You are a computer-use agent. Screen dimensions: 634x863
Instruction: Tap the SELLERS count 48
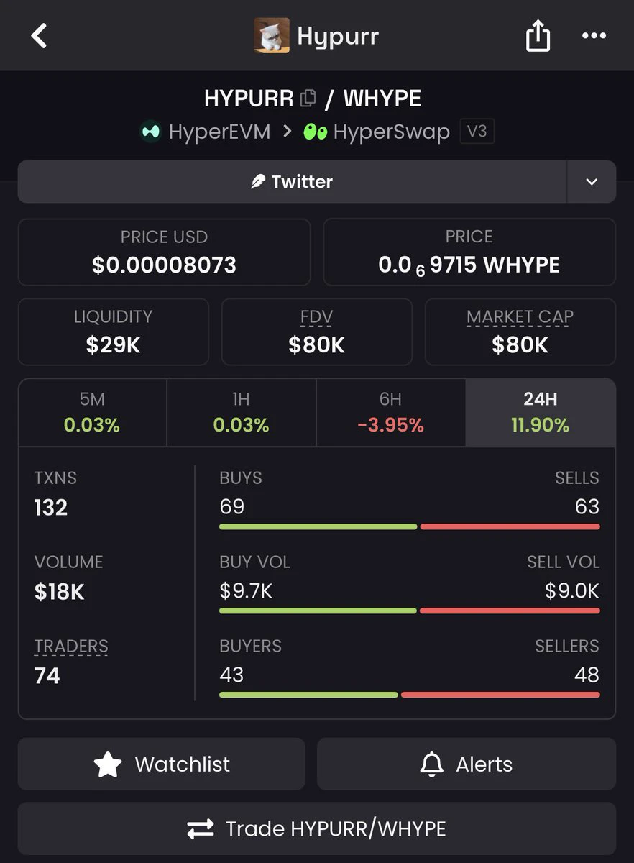tap(587, 675)
